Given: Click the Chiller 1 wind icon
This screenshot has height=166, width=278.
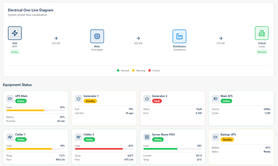Looking at the screenshot, I should coord(10,137).
